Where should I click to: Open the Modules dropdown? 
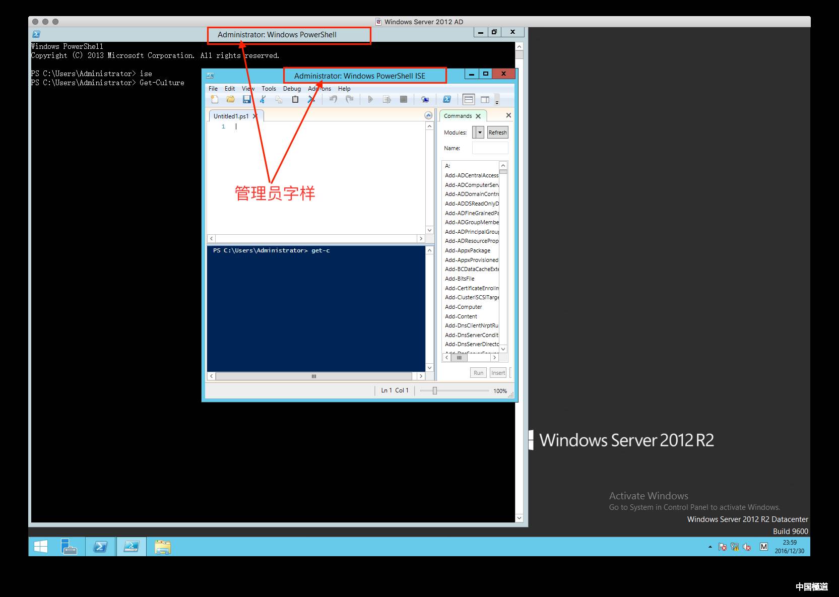click(x=480, y=132)
